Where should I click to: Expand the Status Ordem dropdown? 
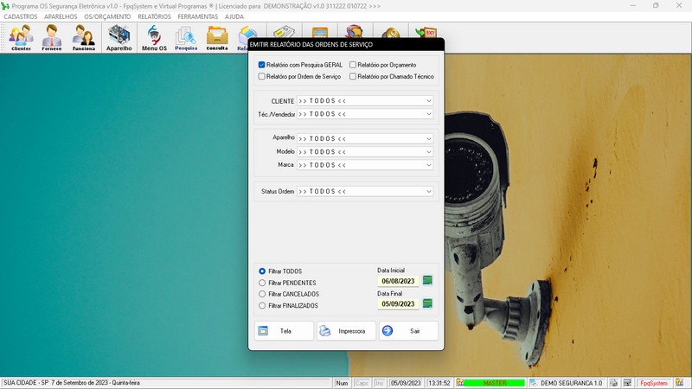(x=428, y=192)
